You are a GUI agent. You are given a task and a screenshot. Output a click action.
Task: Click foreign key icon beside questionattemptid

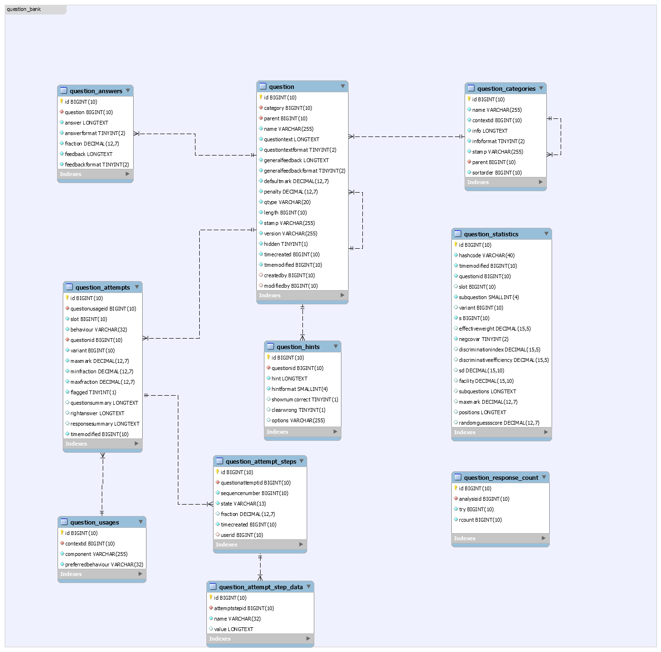217,482
